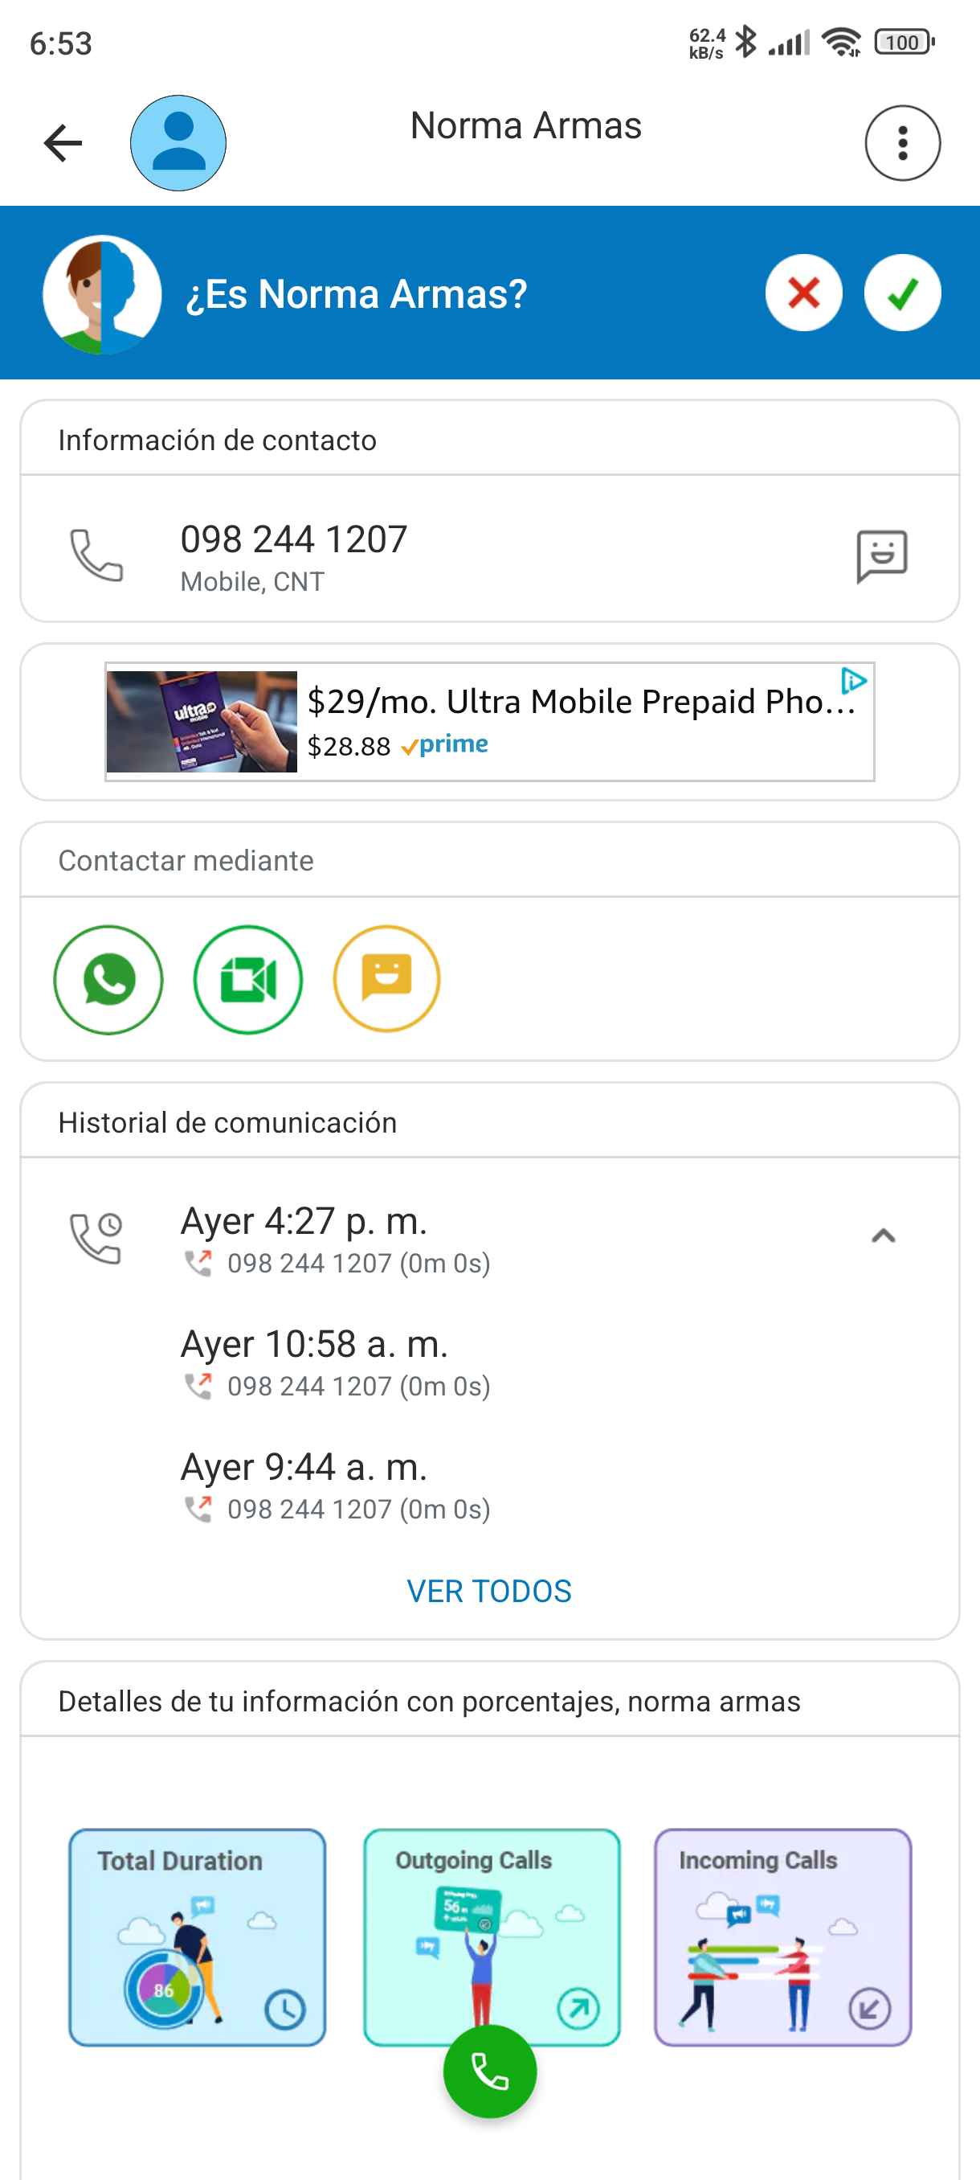
Task: Contact via WhatsApp icon
Action: coord(108,979)
